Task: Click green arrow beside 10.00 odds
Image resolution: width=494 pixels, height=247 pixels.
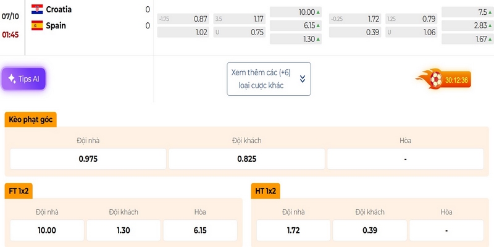Action: coord(318,12)
